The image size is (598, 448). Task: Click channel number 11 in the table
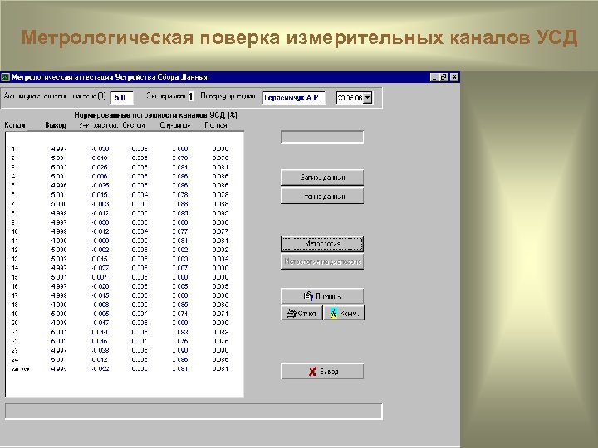15,241
